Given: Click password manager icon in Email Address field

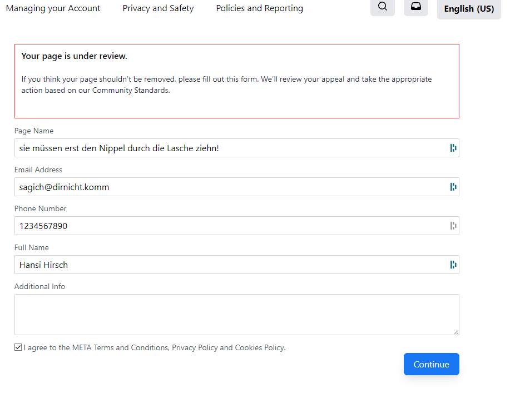Looking at the screenshot, I should pos(453,187).
